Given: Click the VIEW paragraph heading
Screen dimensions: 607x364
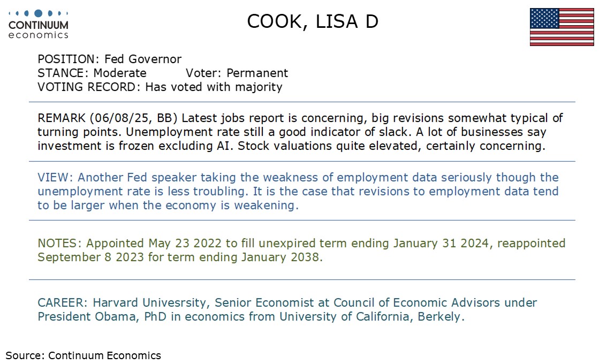Looking at the screenshot, I should (55, 177).
